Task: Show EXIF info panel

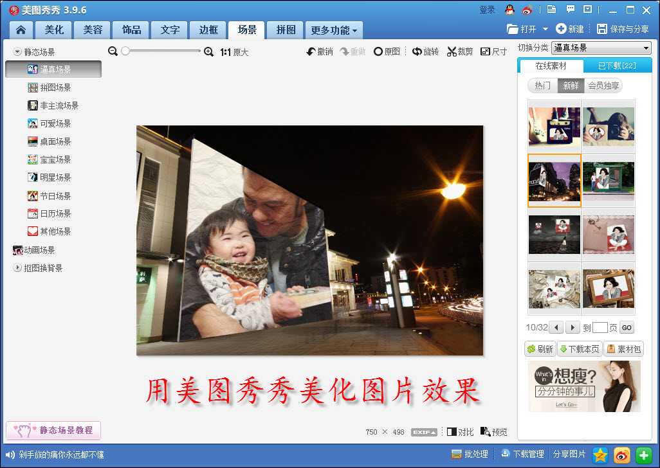Action: 425,432
